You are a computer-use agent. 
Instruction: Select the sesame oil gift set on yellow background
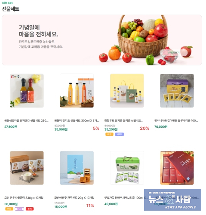click(127, 91)
